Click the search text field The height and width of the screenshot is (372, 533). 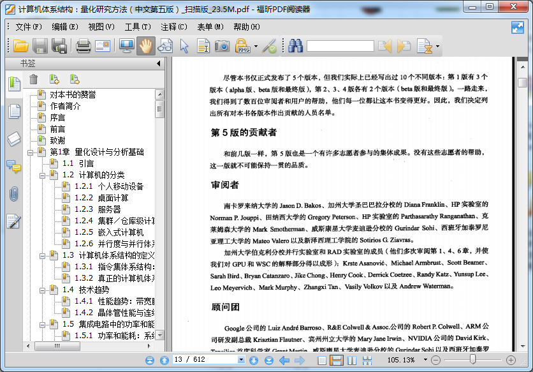pos(340,46)
